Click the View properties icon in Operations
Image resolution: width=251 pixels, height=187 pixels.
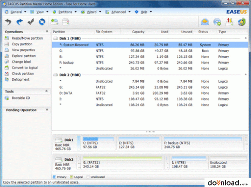pyautogui.click(x=7, y=50)
